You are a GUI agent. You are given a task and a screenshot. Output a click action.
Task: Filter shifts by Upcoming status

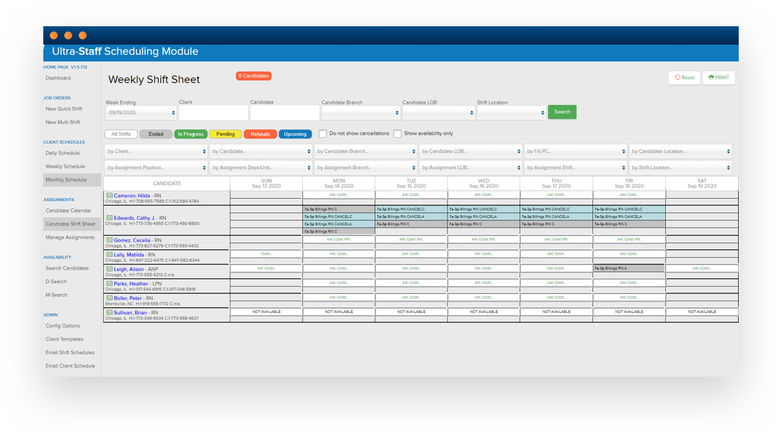click(295, 135)
